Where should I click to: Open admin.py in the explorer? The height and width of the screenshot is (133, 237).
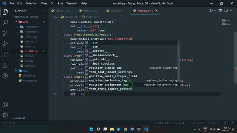(x=31, y=41)
